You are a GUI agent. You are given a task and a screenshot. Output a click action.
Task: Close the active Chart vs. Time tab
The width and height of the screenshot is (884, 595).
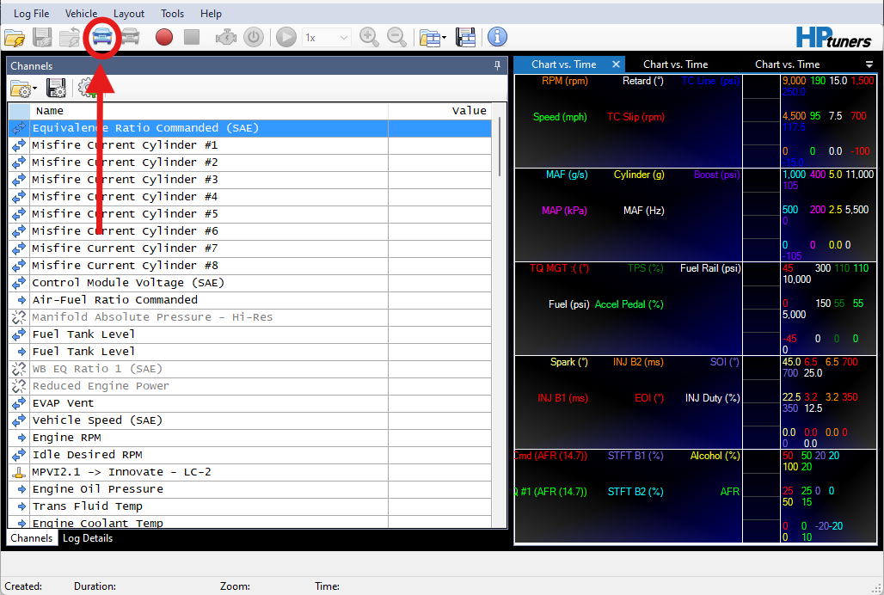click(616, 64)
